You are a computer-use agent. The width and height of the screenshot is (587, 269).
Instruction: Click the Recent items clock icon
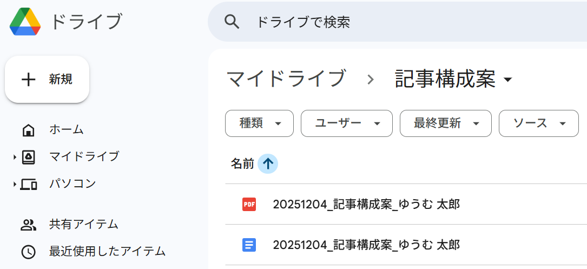[x=29, y=252]
